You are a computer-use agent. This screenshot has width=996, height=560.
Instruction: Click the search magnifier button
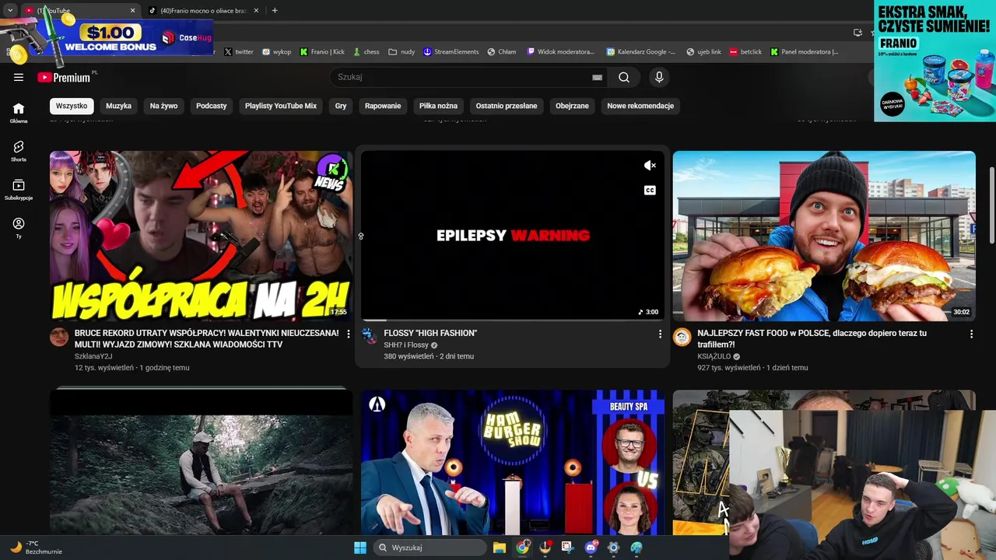point(624,77)
